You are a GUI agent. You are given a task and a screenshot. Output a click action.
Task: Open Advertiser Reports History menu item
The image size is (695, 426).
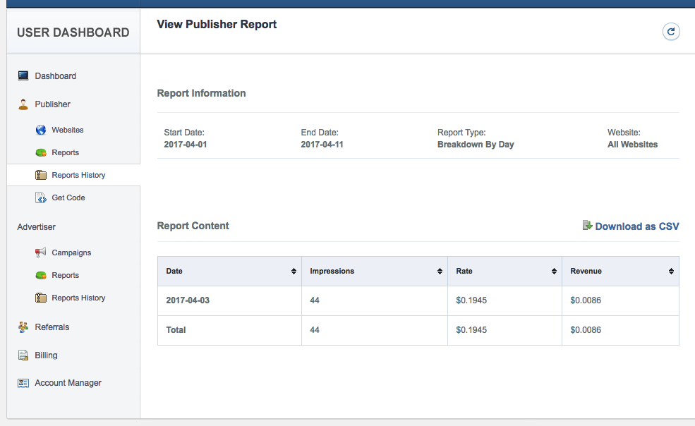78,298
